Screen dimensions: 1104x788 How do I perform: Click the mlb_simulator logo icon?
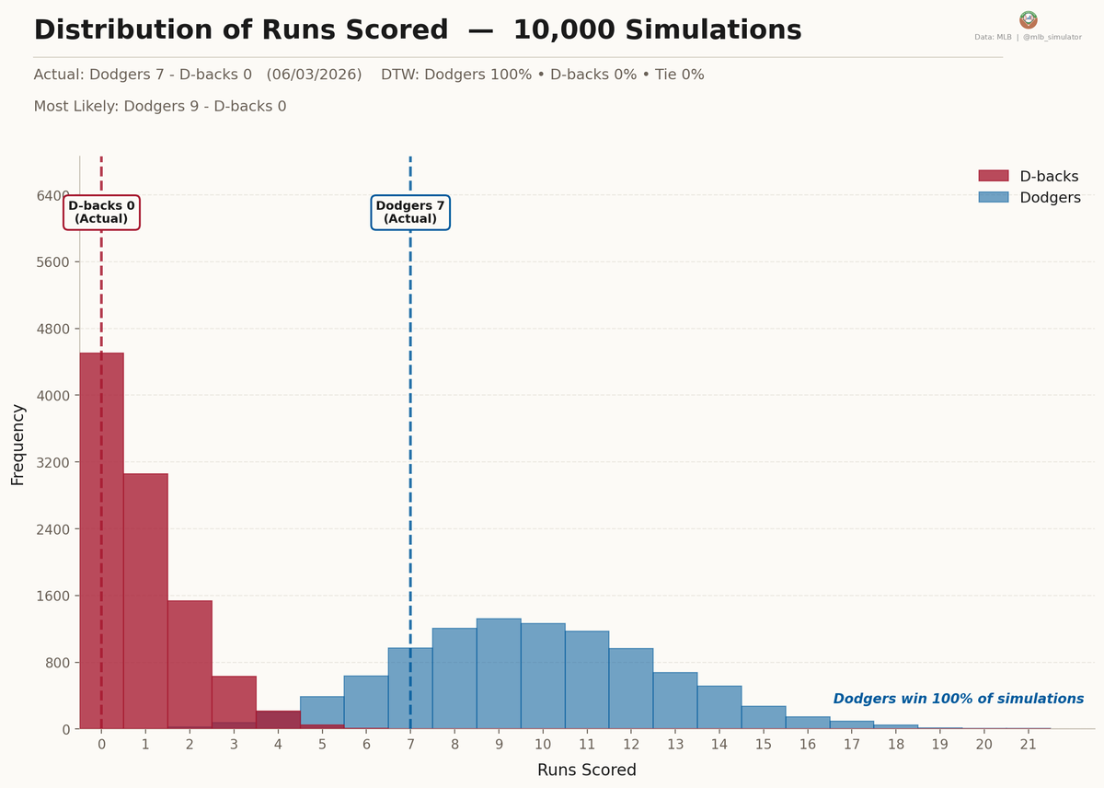[x=1029, y=20]
